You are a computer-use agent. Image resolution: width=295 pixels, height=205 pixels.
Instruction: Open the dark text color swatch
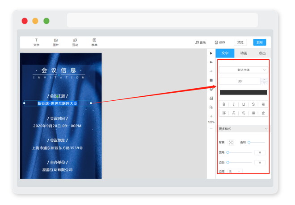pyautogui.click(x=244, y=92)
